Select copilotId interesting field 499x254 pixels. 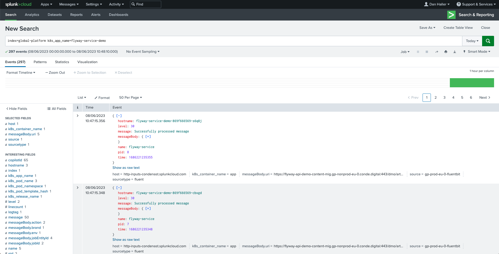point(15,160)
